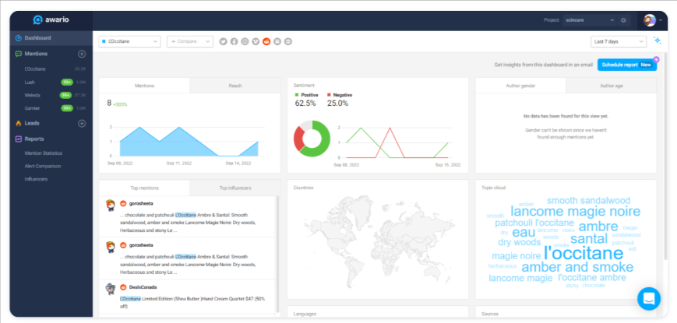Add a new alert next to Mentions
This screenshot has height=323, width=677.
(x=82, y=54)
